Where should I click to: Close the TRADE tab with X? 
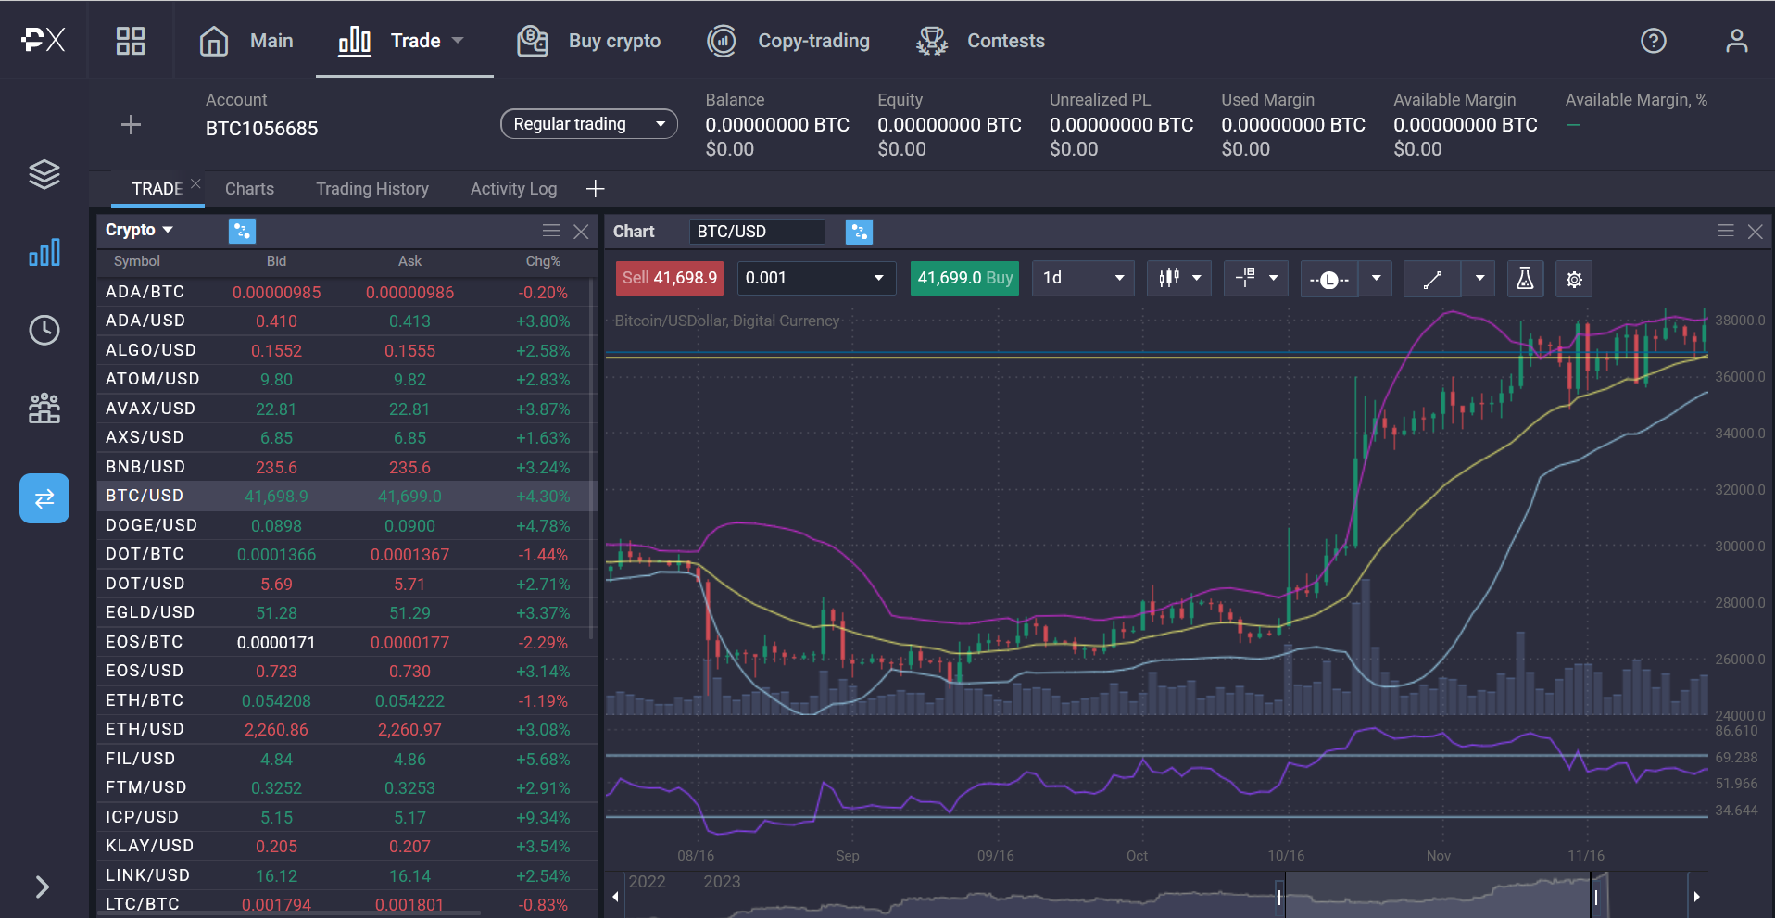point(195,183)
